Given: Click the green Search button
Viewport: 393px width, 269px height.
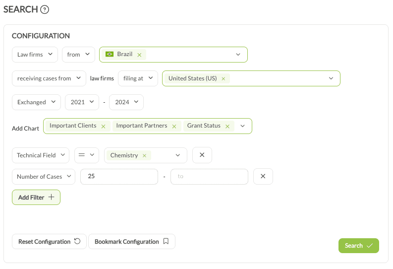Looking at the screenshot, I should coord(359,246).
